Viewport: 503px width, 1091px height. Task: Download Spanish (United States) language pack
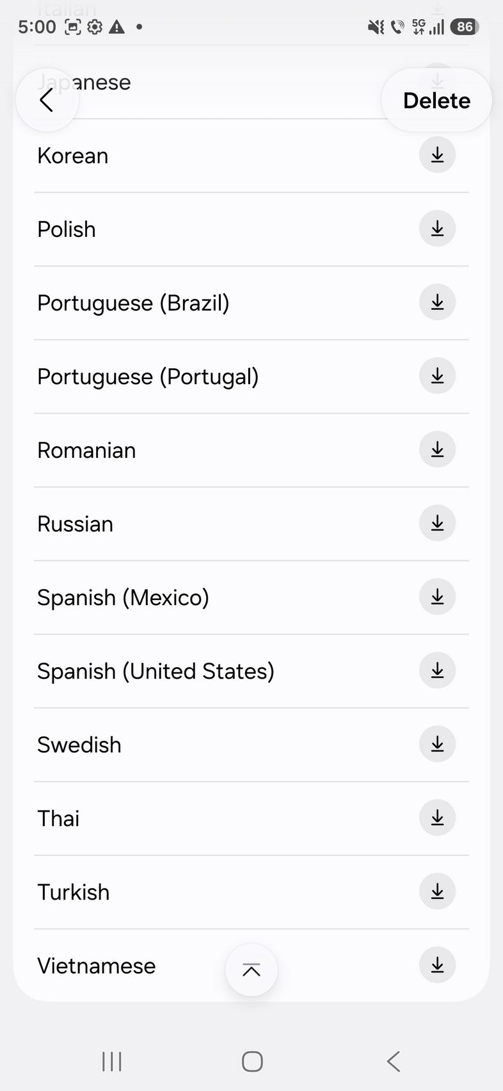click(x=437, y=670)
